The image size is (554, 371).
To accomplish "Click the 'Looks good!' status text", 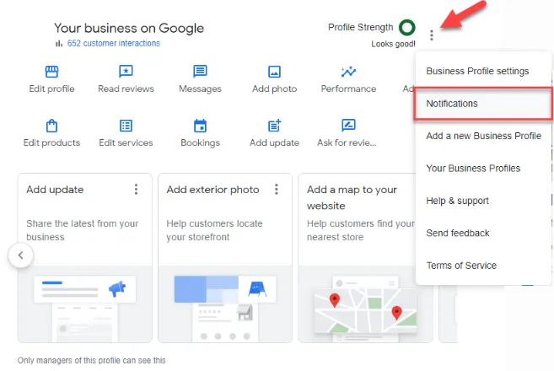I will (393, 44).
